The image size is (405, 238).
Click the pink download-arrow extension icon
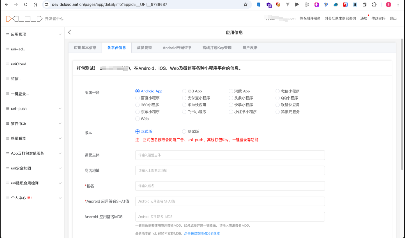click(x=316, y=4)
